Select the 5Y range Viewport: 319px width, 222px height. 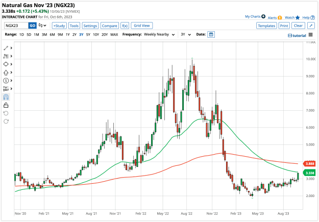[x=88, y=35]
